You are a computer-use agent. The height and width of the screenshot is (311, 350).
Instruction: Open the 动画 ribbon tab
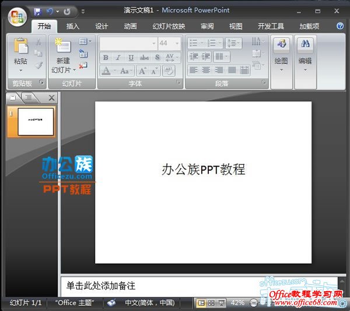click(130, 26)
